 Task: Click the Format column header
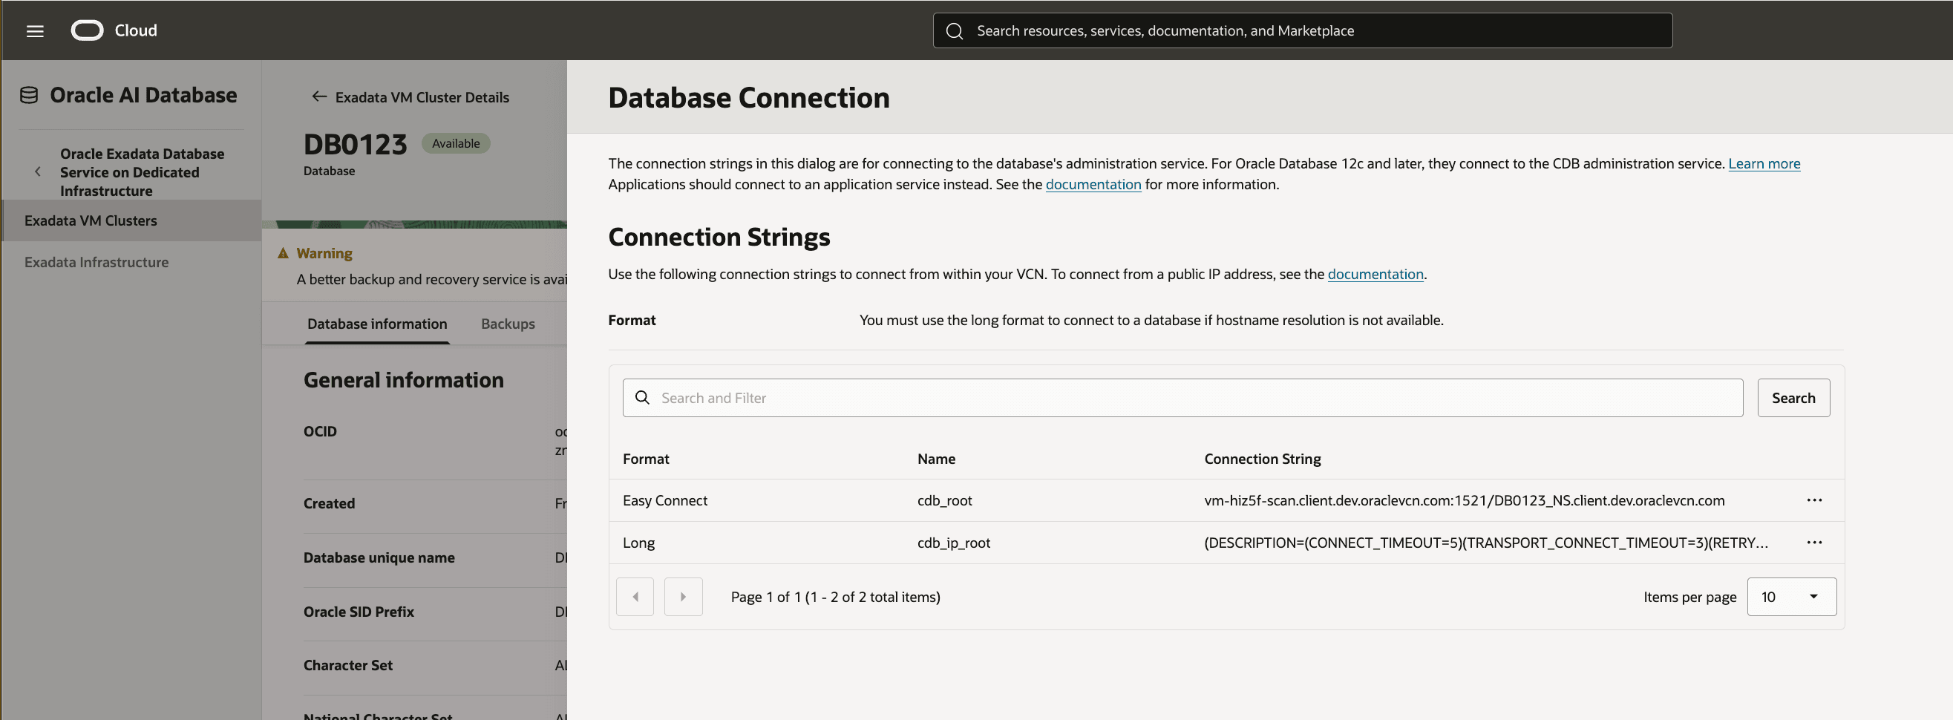point(645,459)
